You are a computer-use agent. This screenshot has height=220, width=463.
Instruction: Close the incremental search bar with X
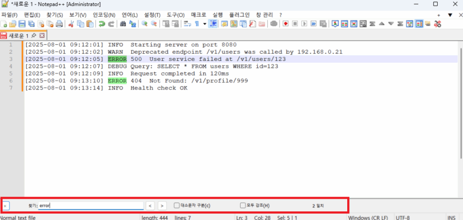[x=5, y=206]
